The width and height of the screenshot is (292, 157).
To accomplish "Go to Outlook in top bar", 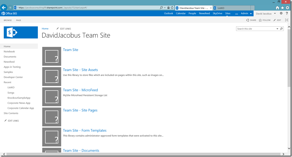I will (x=169, y=13).
